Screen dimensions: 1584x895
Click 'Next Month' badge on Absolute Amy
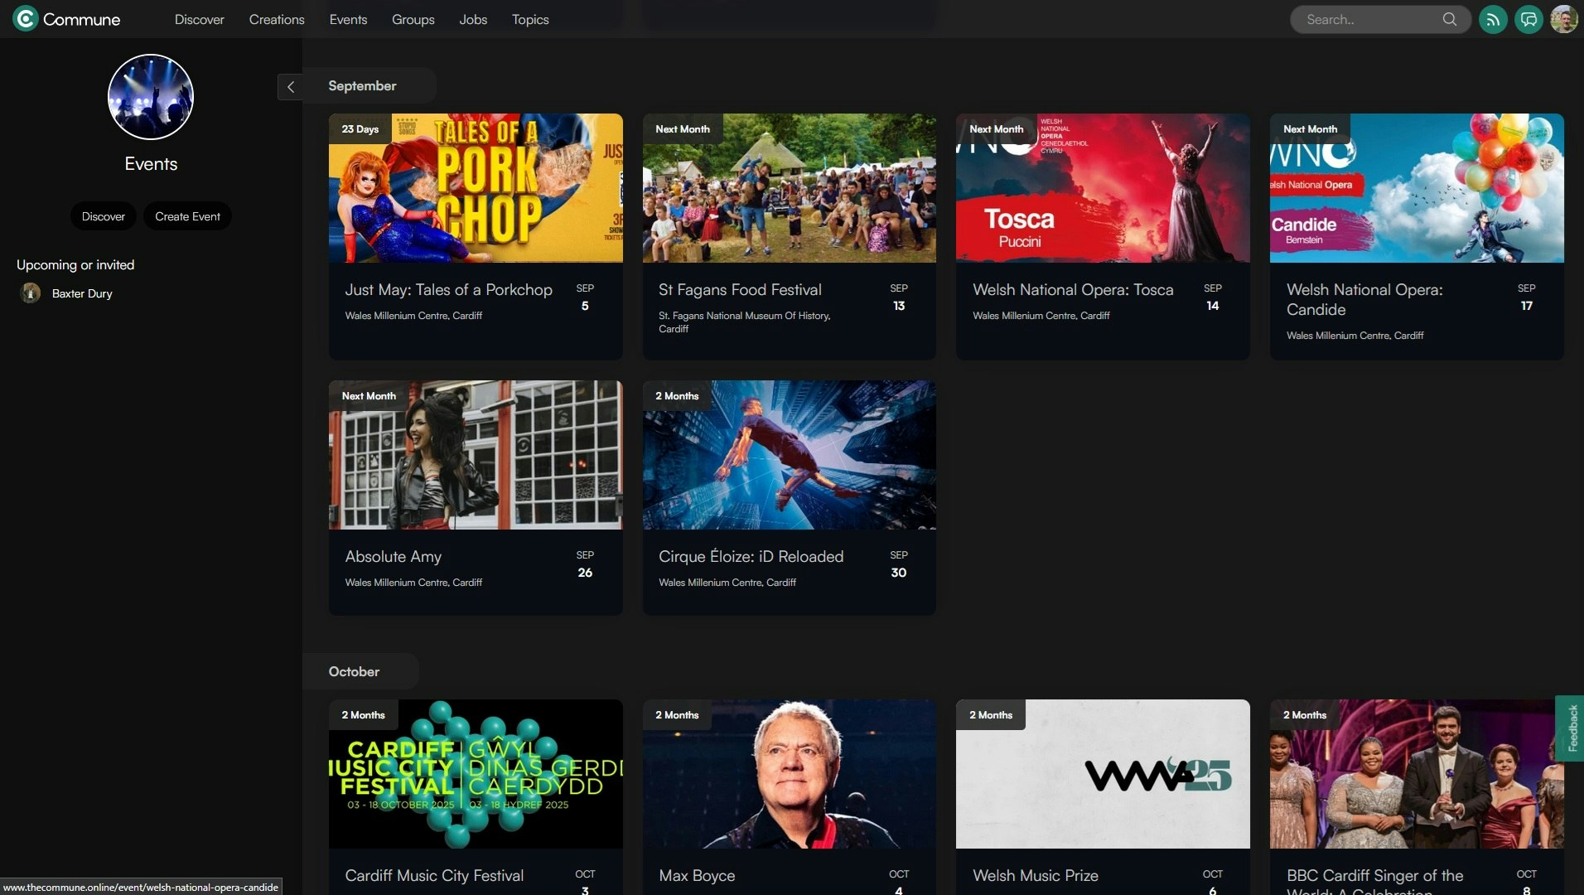pyautogui.click(x=369, y=396)
